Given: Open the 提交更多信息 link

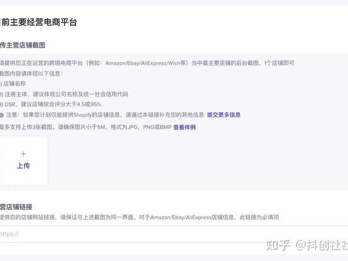Looking at the screenshot, I should tap(224, 115).
